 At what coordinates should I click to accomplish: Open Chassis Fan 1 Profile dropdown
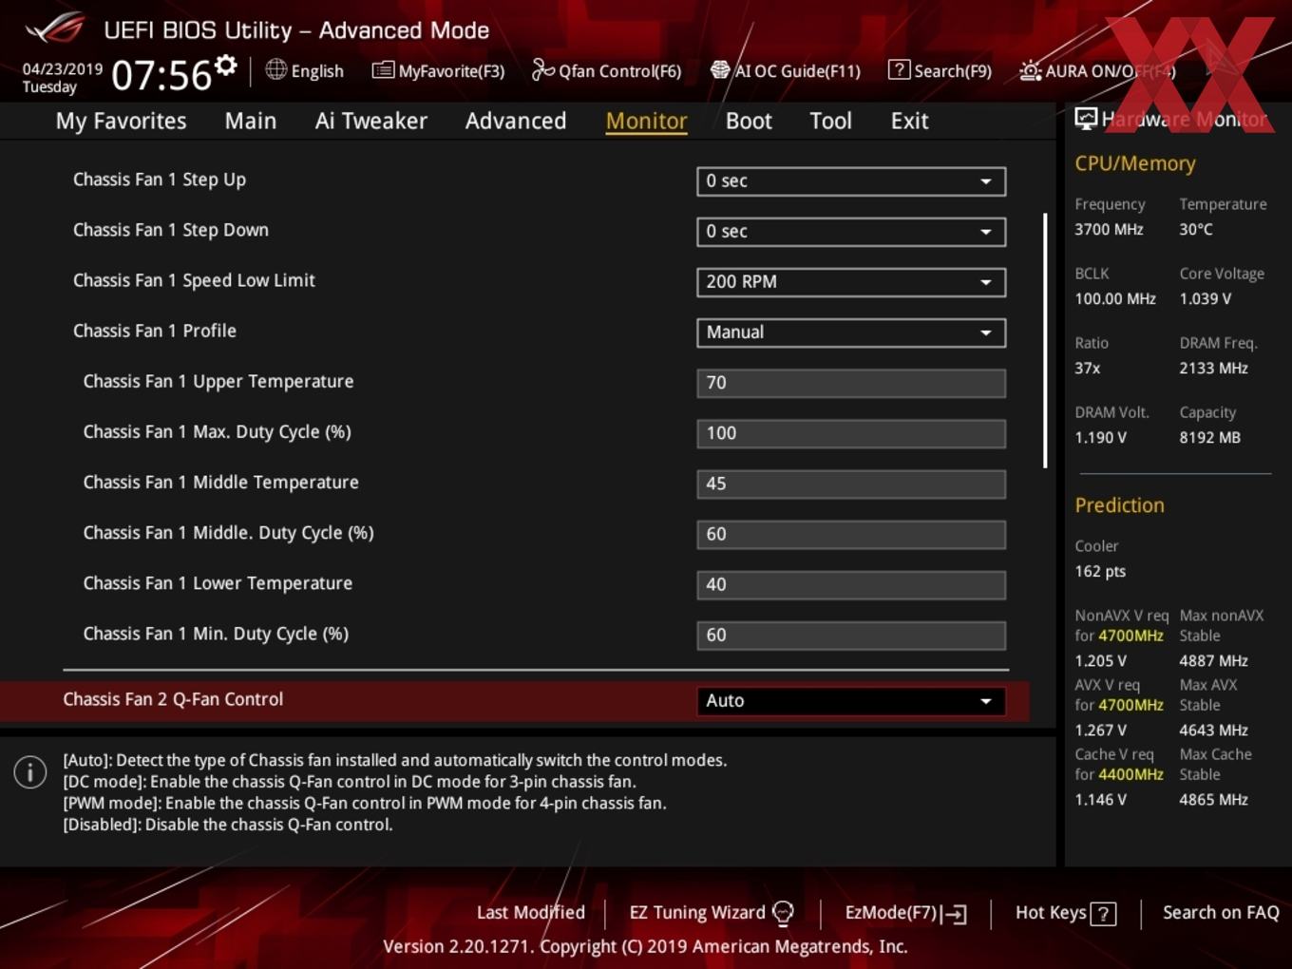tap(851, 332)
